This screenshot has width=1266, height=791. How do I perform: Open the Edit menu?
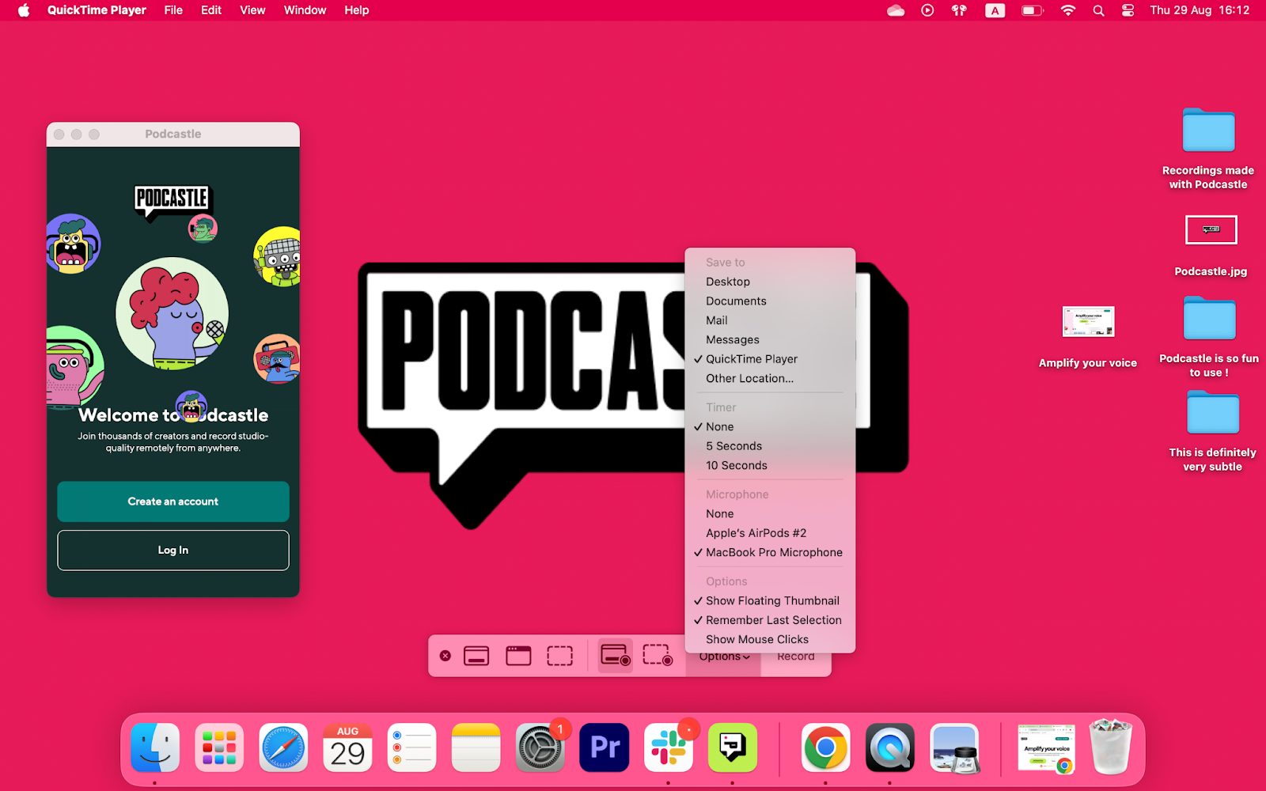click(x=211, y=10)
